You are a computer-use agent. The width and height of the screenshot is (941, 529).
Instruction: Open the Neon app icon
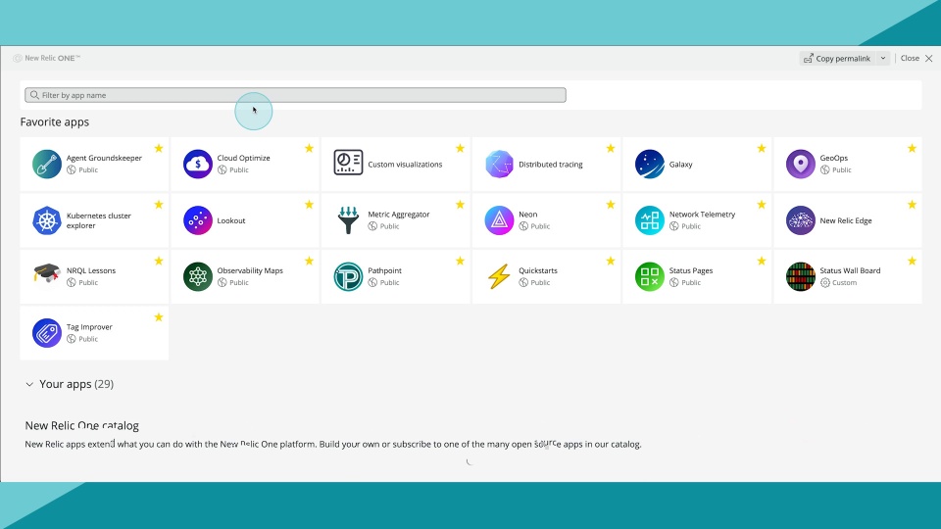[499, 220]
